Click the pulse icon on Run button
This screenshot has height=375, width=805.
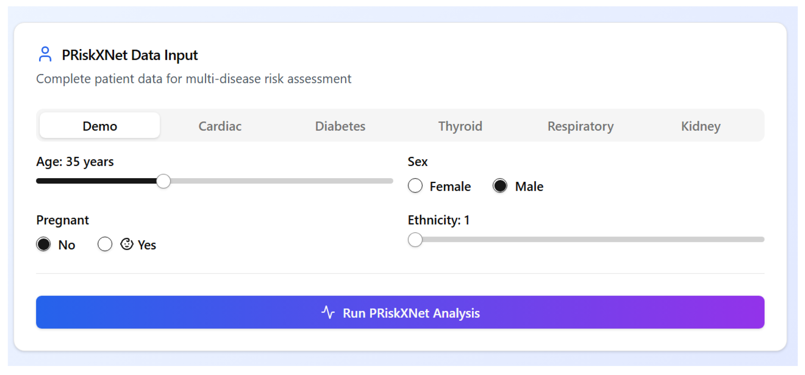[328, 312]
